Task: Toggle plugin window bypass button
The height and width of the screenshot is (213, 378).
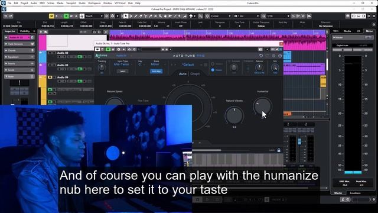Action: (102, 49)
